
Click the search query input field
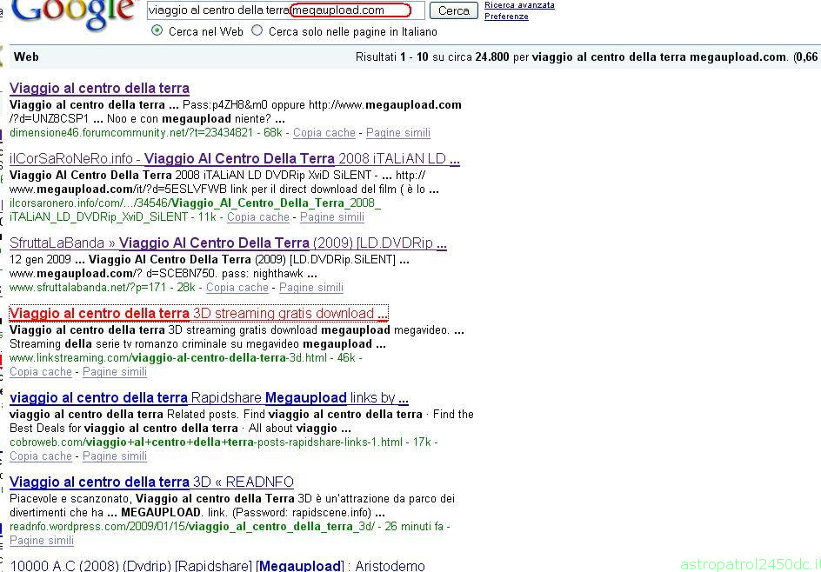(x=285, y=10)
